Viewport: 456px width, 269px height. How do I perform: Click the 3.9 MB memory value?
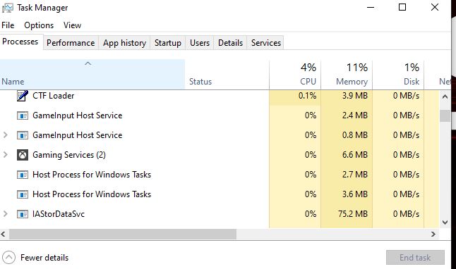(355, 96)
